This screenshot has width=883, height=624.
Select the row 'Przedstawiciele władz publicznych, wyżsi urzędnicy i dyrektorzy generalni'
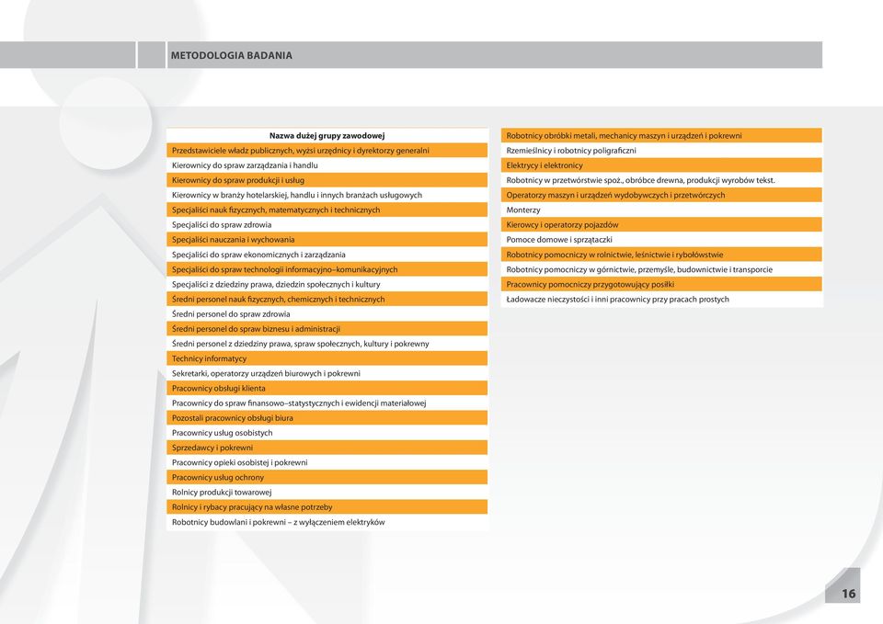click(327, 150)
